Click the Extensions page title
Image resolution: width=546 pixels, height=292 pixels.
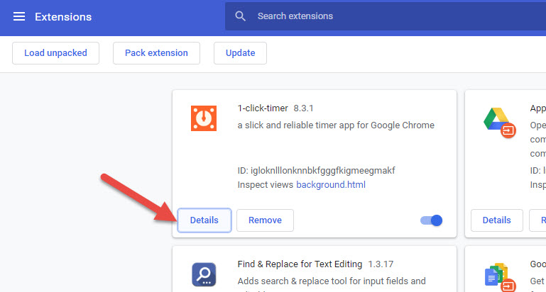[63, 17]
